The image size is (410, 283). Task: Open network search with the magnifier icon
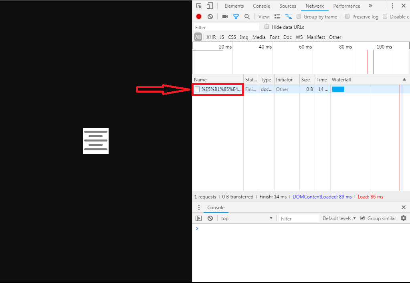(x=247, y=16)
